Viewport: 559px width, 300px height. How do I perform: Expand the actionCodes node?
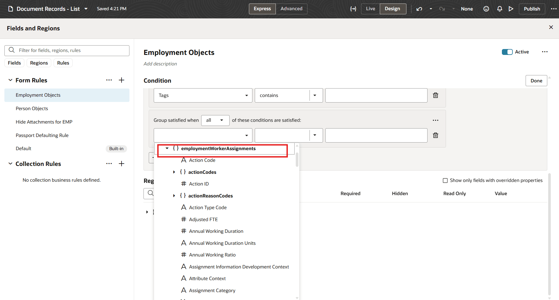(x=174, y=172)
